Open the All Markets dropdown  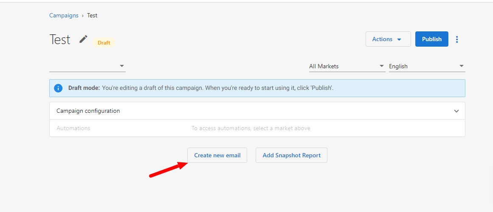(347, 66)
